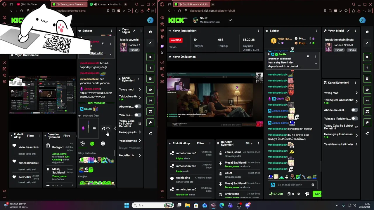Image resolution: width=374 pixels, height=210 pixels.
Task: Open external Yapay Zeka ile Sohbet Denetimi link in Gbuff window
Action: [356, 127]
